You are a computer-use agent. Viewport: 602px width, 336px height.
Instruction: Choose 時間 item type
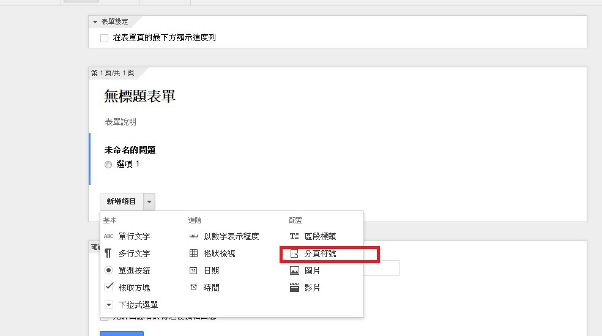[x=211, y=288]
